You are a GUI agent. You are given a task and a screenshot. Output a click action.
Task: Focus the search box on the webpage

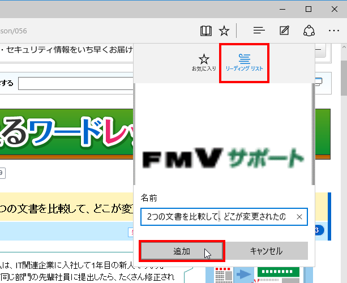tap(74, 84)
